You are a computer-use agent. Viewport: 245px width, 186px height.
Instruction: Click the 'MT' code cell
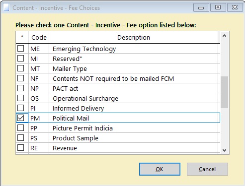[x=39, y=68]
